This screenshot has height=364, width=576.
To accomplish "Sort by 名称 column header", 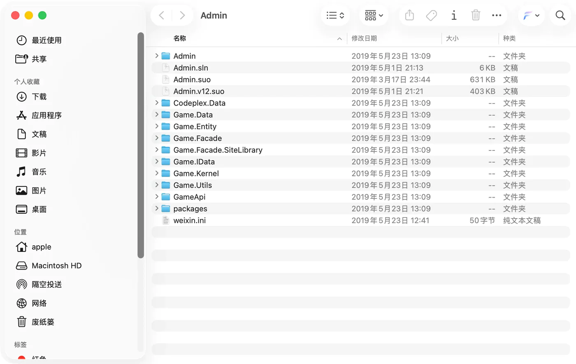I will pyautogui.click(x=180, y=39).
